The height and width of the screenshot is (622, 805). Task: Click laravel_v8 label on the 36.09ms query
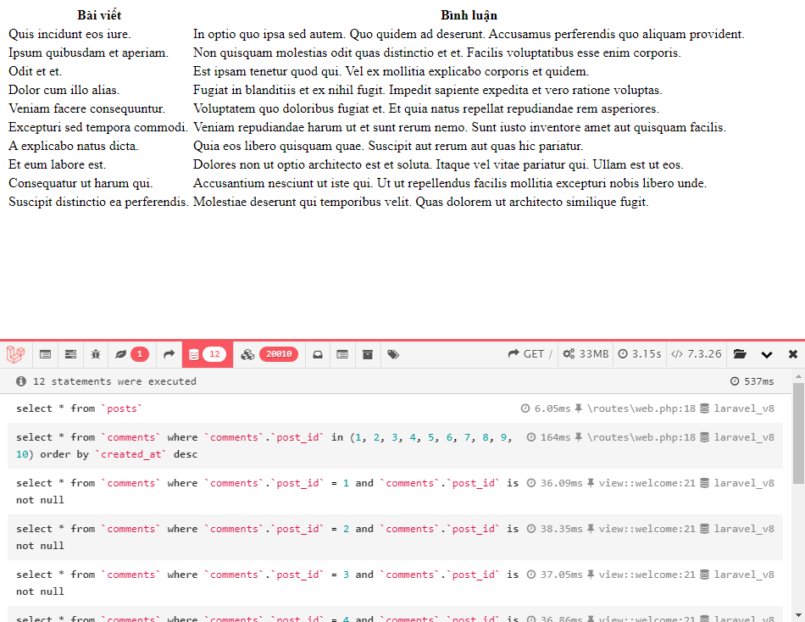[x=737, y=483]
